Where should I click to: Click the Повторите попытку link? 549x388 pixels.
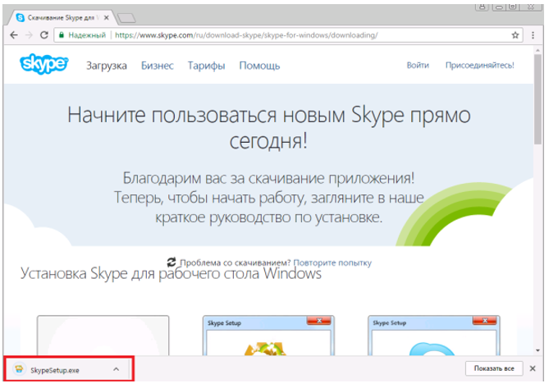[332, 262]
